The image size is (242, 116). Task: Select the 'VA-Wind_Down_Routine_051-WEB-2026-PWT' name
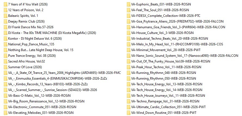coord(164,113)
